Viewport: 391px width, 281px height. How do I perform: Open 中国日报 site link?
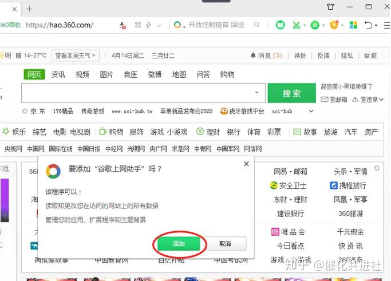click(89, 149)
